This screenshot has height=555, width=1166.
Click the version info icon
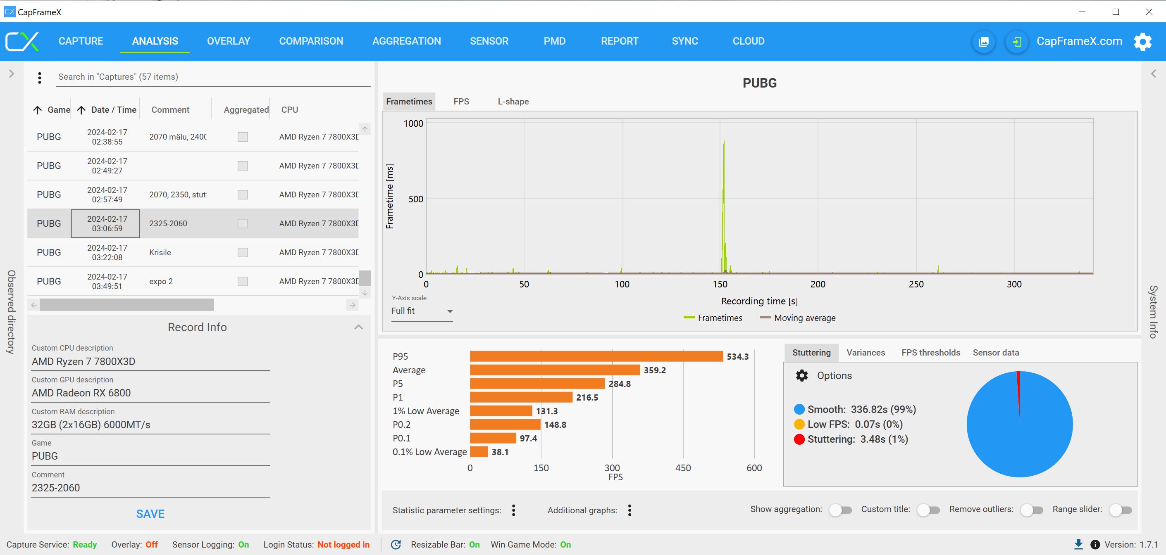[x=1095, y=545]
